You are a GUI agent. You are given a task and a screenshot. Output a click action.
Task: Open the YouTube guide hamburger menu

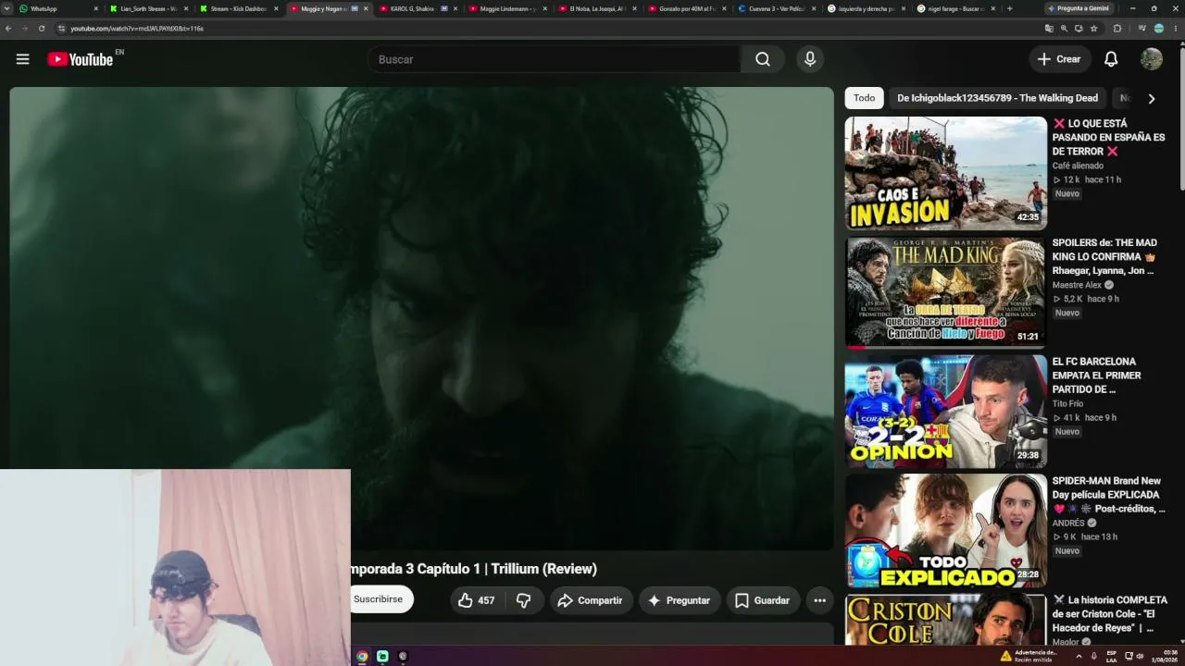[x=22, y=59]
